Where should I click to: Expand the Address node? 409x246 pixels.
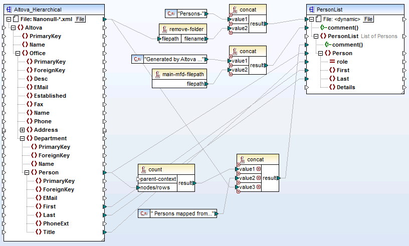22,130
